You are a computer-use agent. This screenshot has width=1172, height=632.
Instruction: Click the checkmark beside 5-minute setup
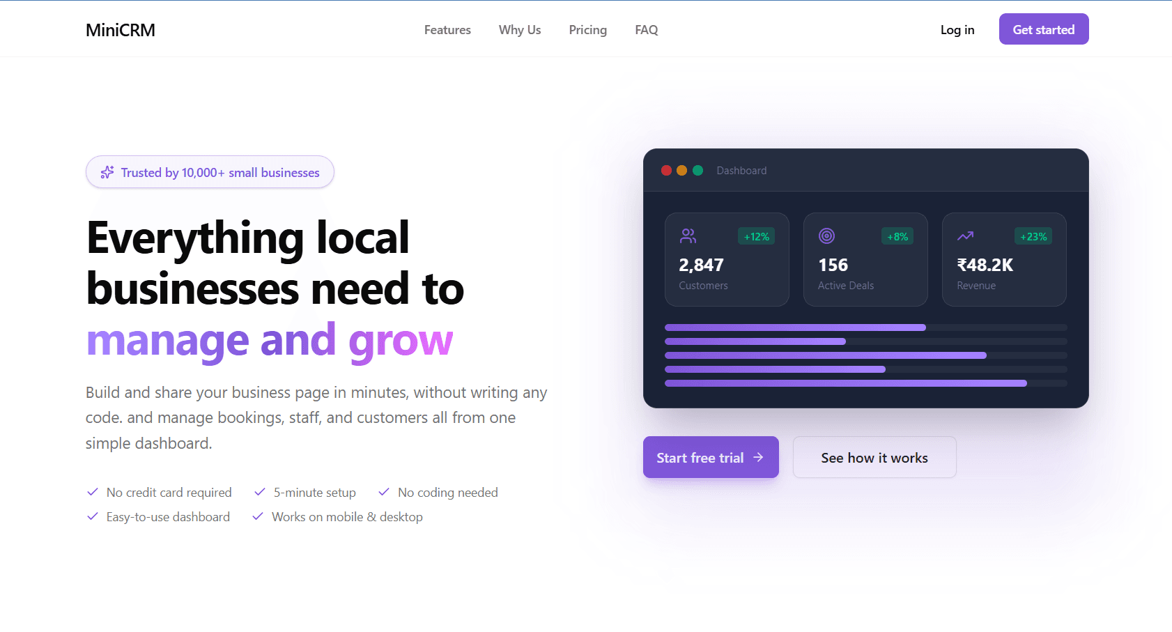pos(259,492)
